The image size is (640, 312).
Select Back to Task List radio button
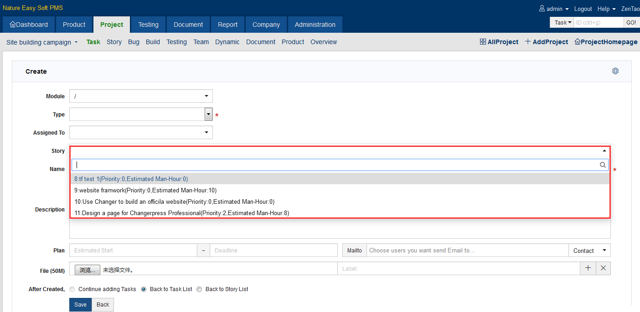tap(144, 289)
